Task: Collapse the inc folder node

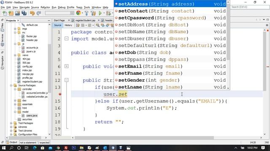Action: coord(15,33)
